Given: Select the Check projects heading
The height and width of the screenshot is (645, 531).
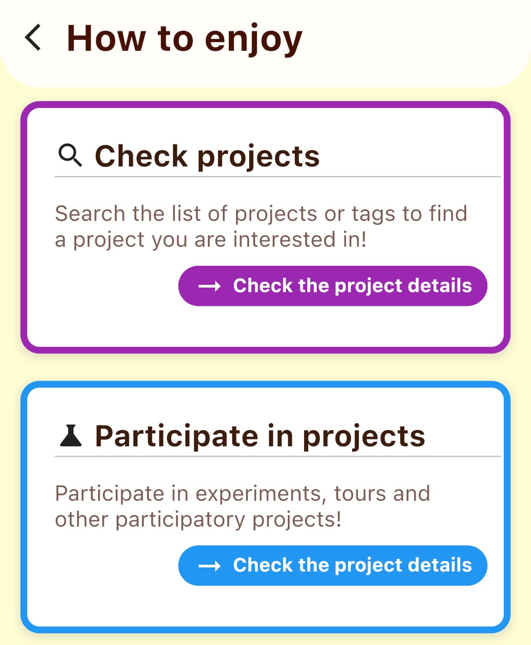Looking at the screenshot, I should pos(207,156).
